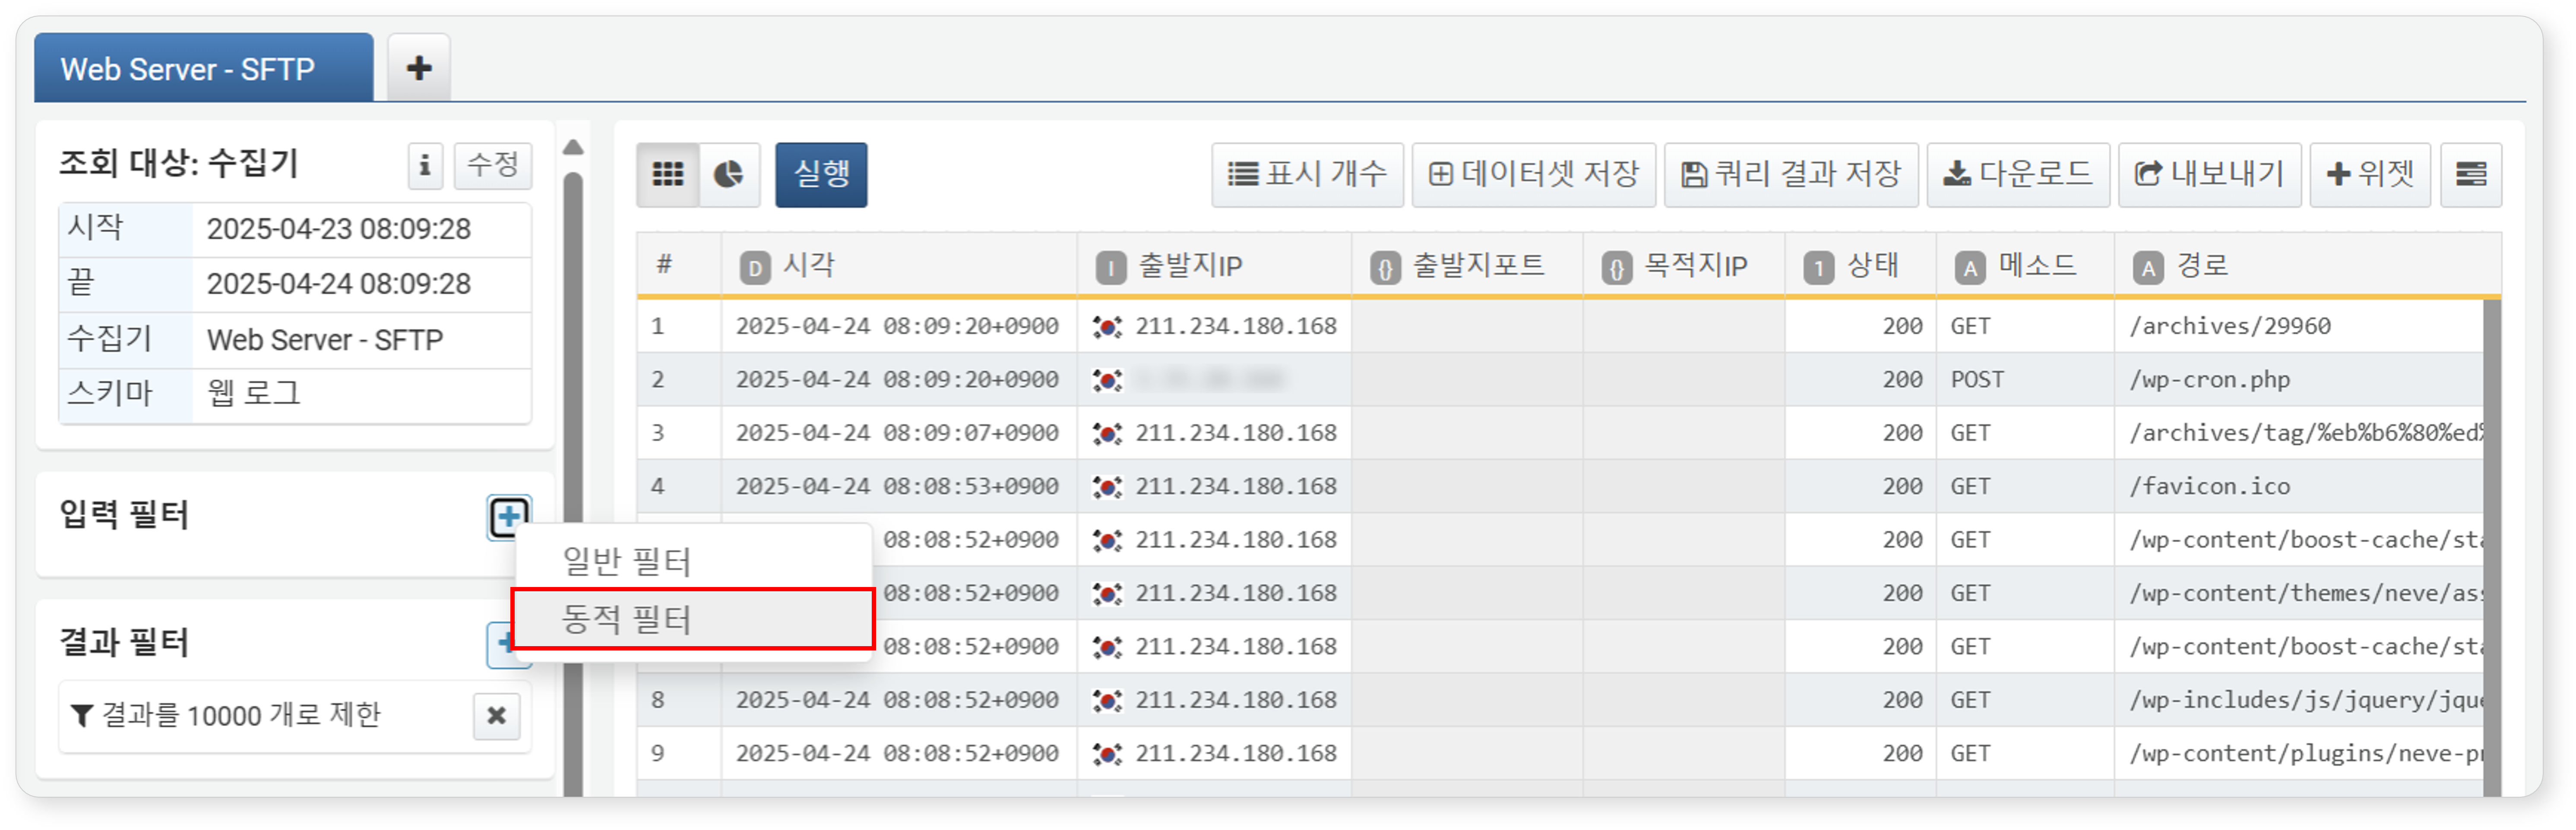Remove the 10000 result limit filter

(x=496, y=716)
